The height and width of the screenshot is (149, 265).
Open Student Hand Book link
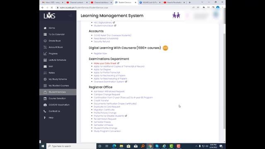pyautogui.click(x=104, y=26)
